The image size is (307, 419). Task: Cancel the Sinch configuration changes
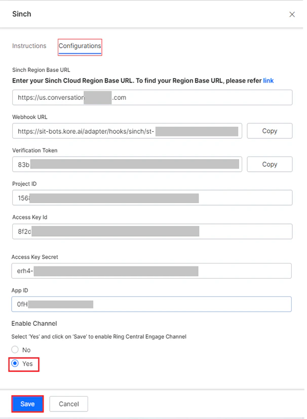click(x=69, y=404)
